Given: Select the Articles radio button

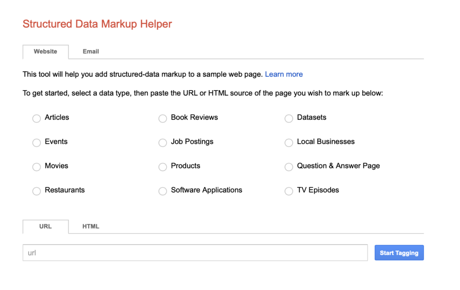Looking at the screenshot, I should (x=36, y=118).
